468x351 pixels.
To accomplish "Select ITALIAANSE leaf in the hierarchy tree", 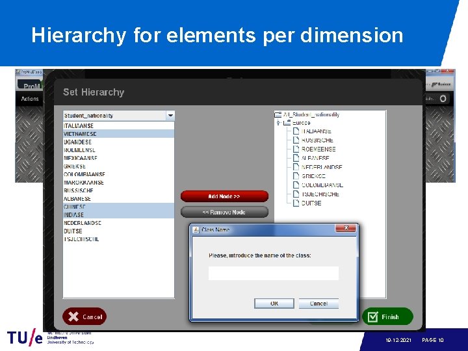I will pyautogui.click(x=316, y=131).
